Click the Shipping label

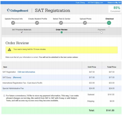(91, 101)
